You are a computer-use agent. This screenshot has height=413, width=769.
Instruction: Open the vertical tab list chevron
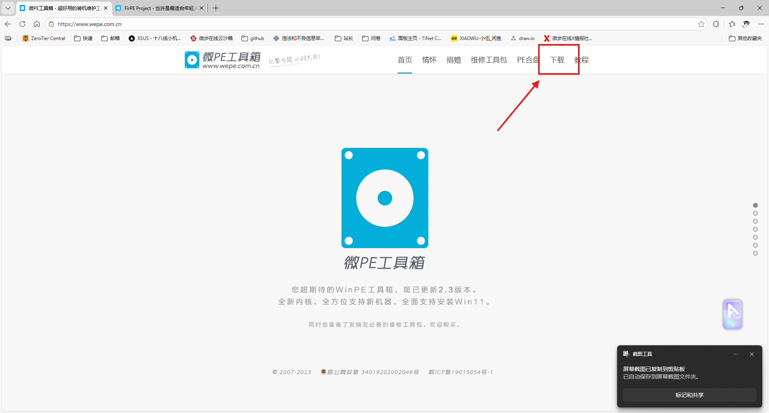[x=8, y=8]
